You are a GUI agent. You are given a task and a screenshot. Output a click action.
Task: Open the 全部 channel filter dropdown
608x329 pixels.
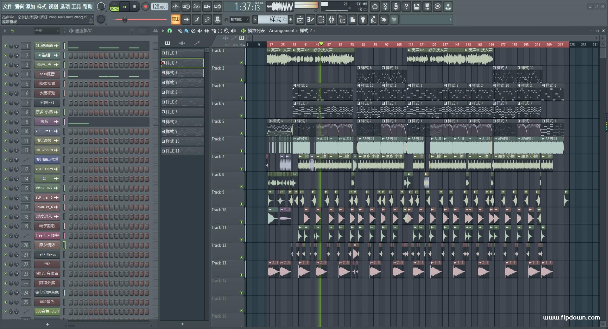[47, 31]
